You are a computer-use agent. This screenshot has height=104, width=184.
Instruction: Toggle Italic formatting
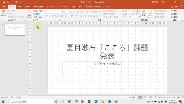click(50, 16)
